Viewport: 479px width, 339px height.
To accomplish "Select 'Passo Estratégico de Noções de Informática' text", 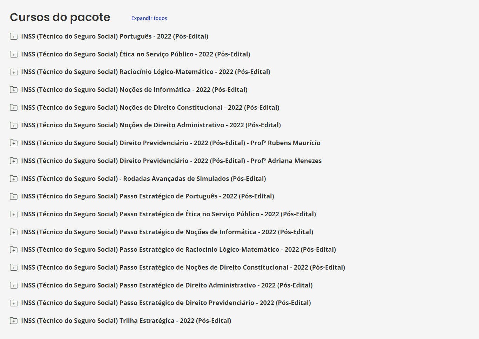I will (167, 232).
